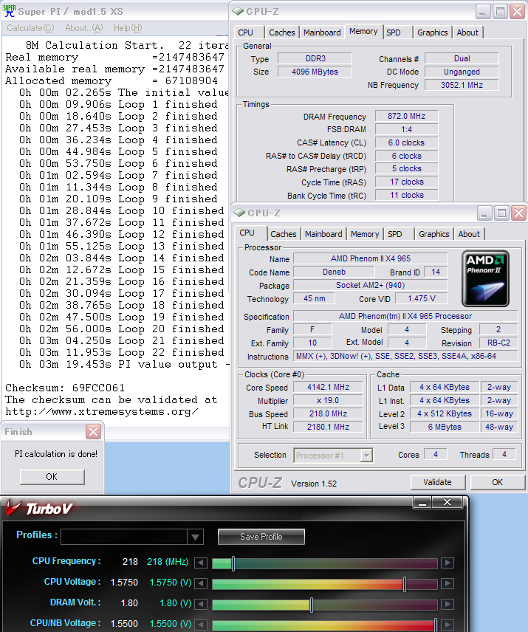Viewport: 528px width, 632px height.
Task: Switch to Mainboard tab in lower CPU-Z window
Action: (x=323, y=234)
